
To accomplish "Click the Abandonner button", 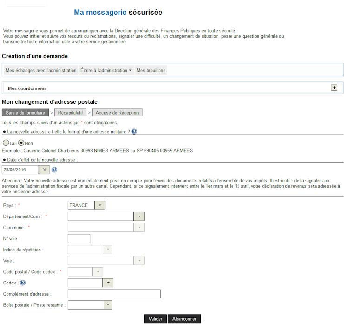I will pos(184,319).
